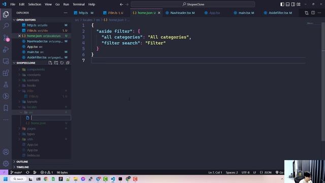Toggle primary side bar visibility
Screen dimensions: 325x183
[x=282, y=5]
